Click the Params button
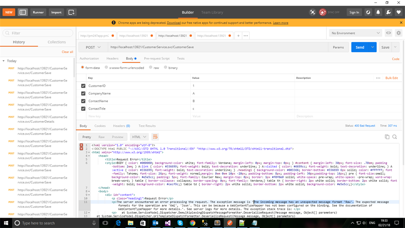 click(x=339, y=47)
